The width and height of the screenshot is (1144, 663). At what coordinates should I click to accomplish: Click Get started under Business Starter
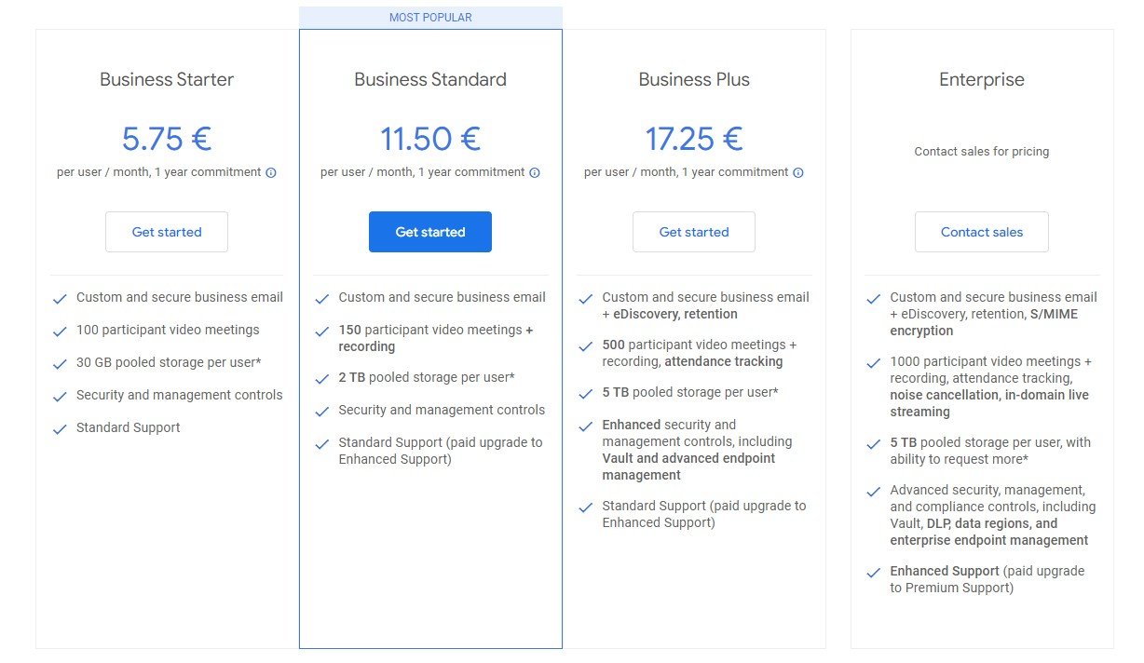tap(166, 232)
